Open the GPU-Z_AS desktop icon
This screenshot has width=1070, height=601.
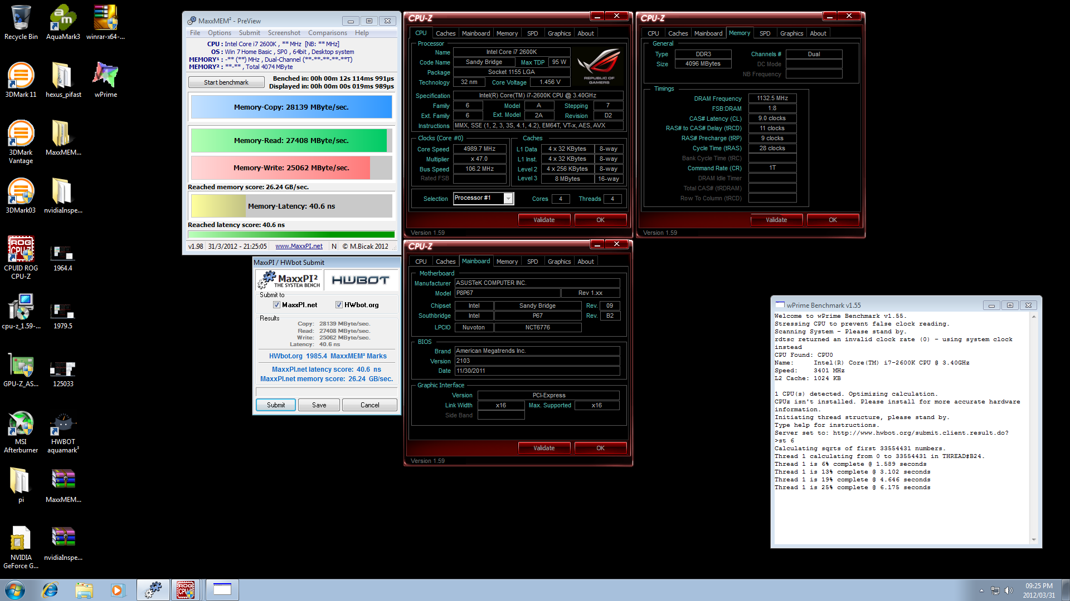(21, 370)
